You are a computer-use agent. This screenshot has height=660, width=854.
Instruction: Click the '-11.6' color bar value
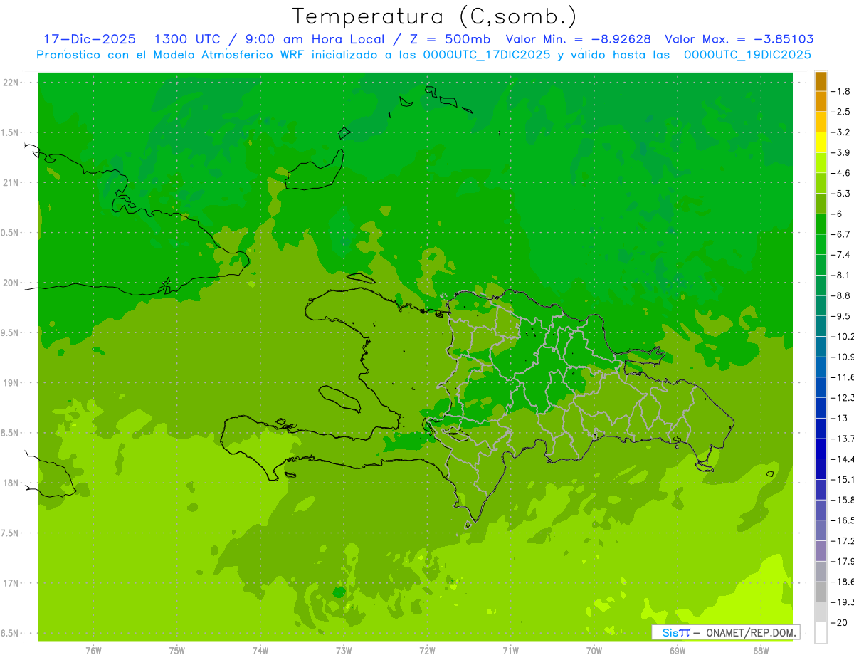tap(843, 377)
